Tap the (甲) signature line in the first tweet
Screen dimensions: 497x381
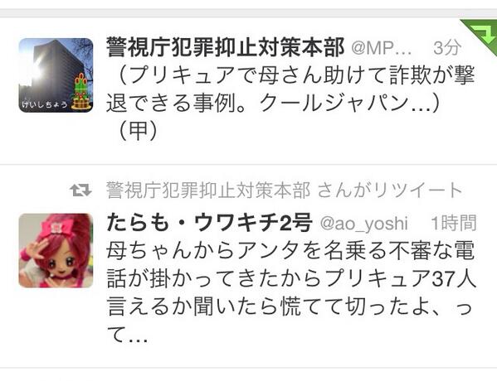tap(138, 131)
